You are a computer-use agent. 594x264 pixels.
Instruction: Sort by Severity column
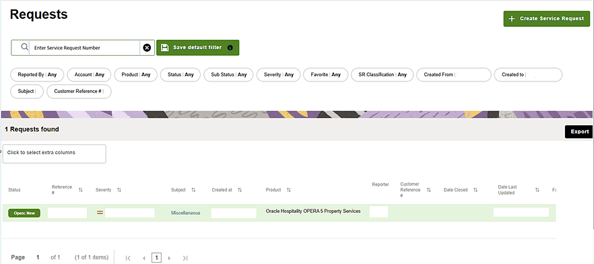coord(119,190)
